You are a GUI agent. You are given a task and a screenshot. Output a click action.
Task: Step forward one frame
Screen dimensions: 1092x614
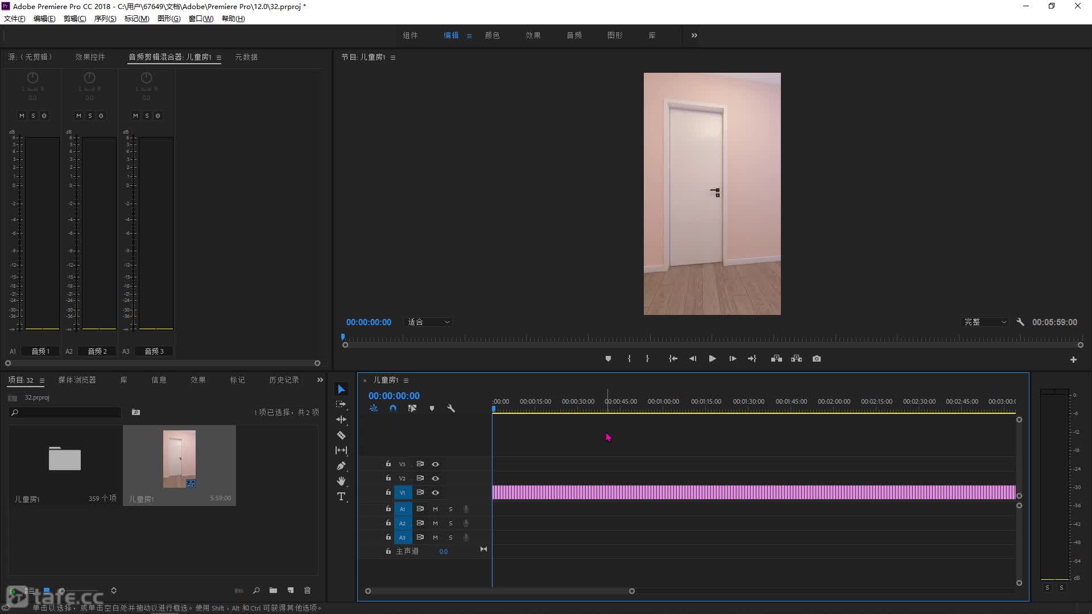click(x=733, y=359)
